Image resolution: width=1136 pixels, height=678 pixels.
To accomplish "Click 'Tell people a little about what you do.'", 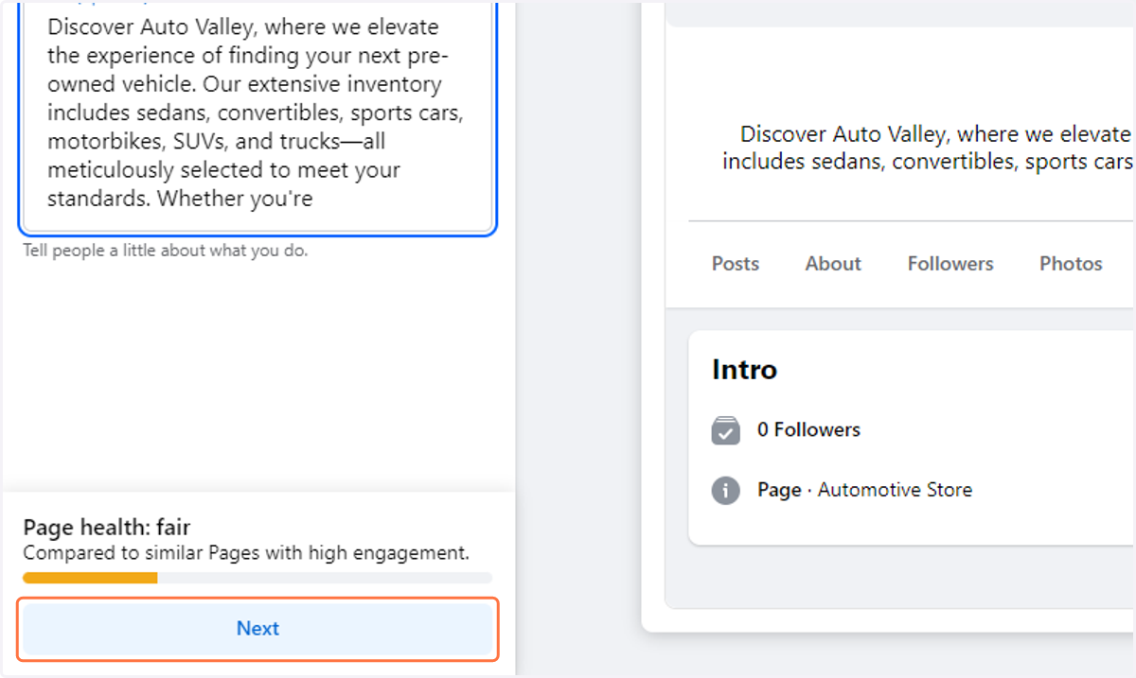I will [x=166, y=251].
